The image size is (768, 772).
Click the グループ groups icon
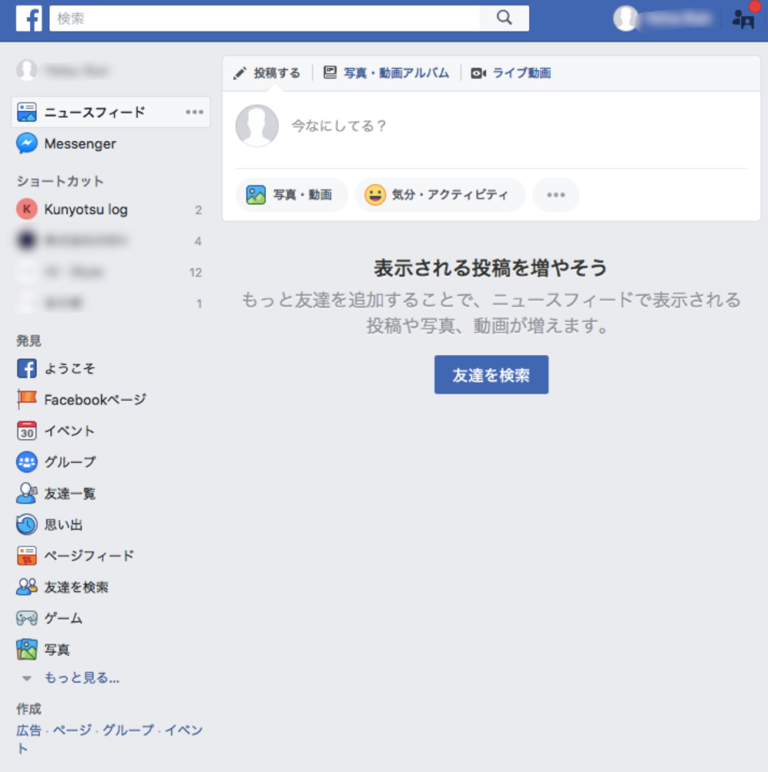[x=26, y=462]
